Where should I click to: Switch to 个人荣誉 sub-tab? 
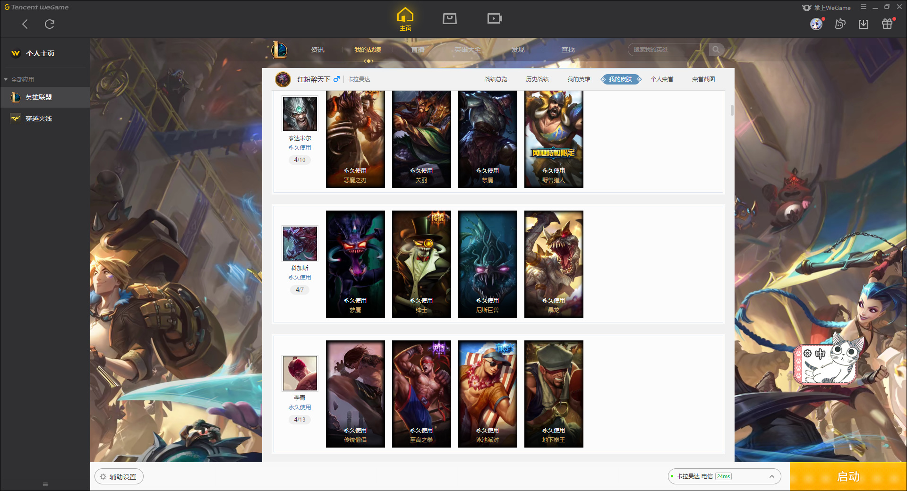tap(662, 79)
